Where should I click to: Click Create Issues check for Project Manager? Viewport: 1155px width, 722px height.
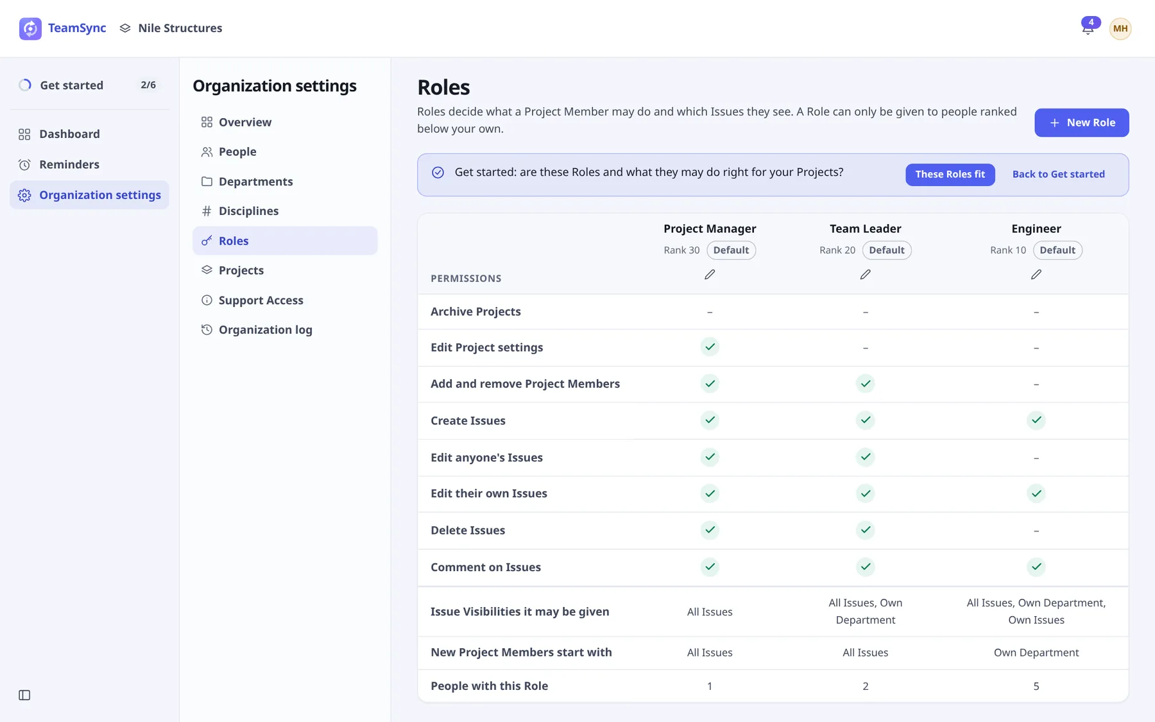710,420
